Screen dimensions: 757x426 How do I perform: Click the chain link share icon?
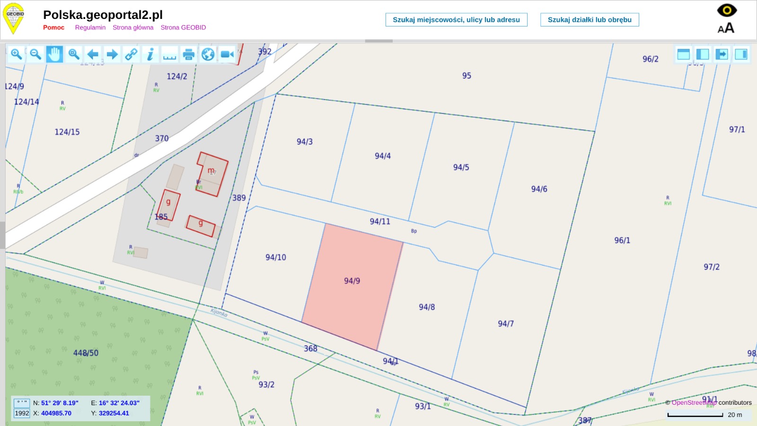131,54
